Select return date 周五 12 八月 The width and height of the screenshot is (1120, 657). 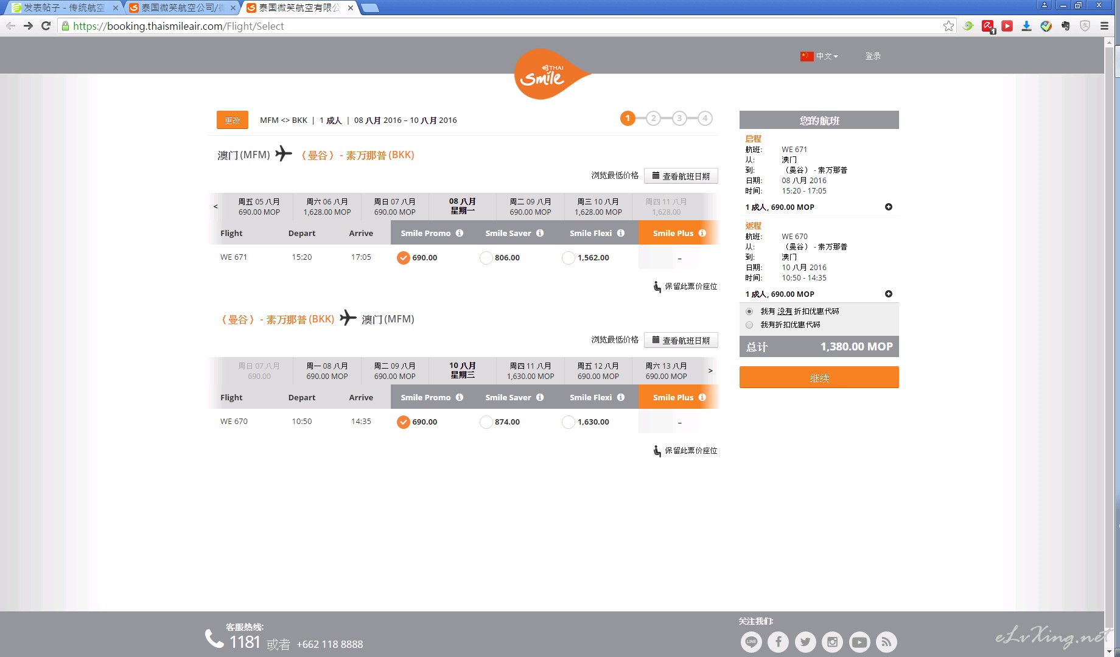pyautogui.click(x=598, y=371)
